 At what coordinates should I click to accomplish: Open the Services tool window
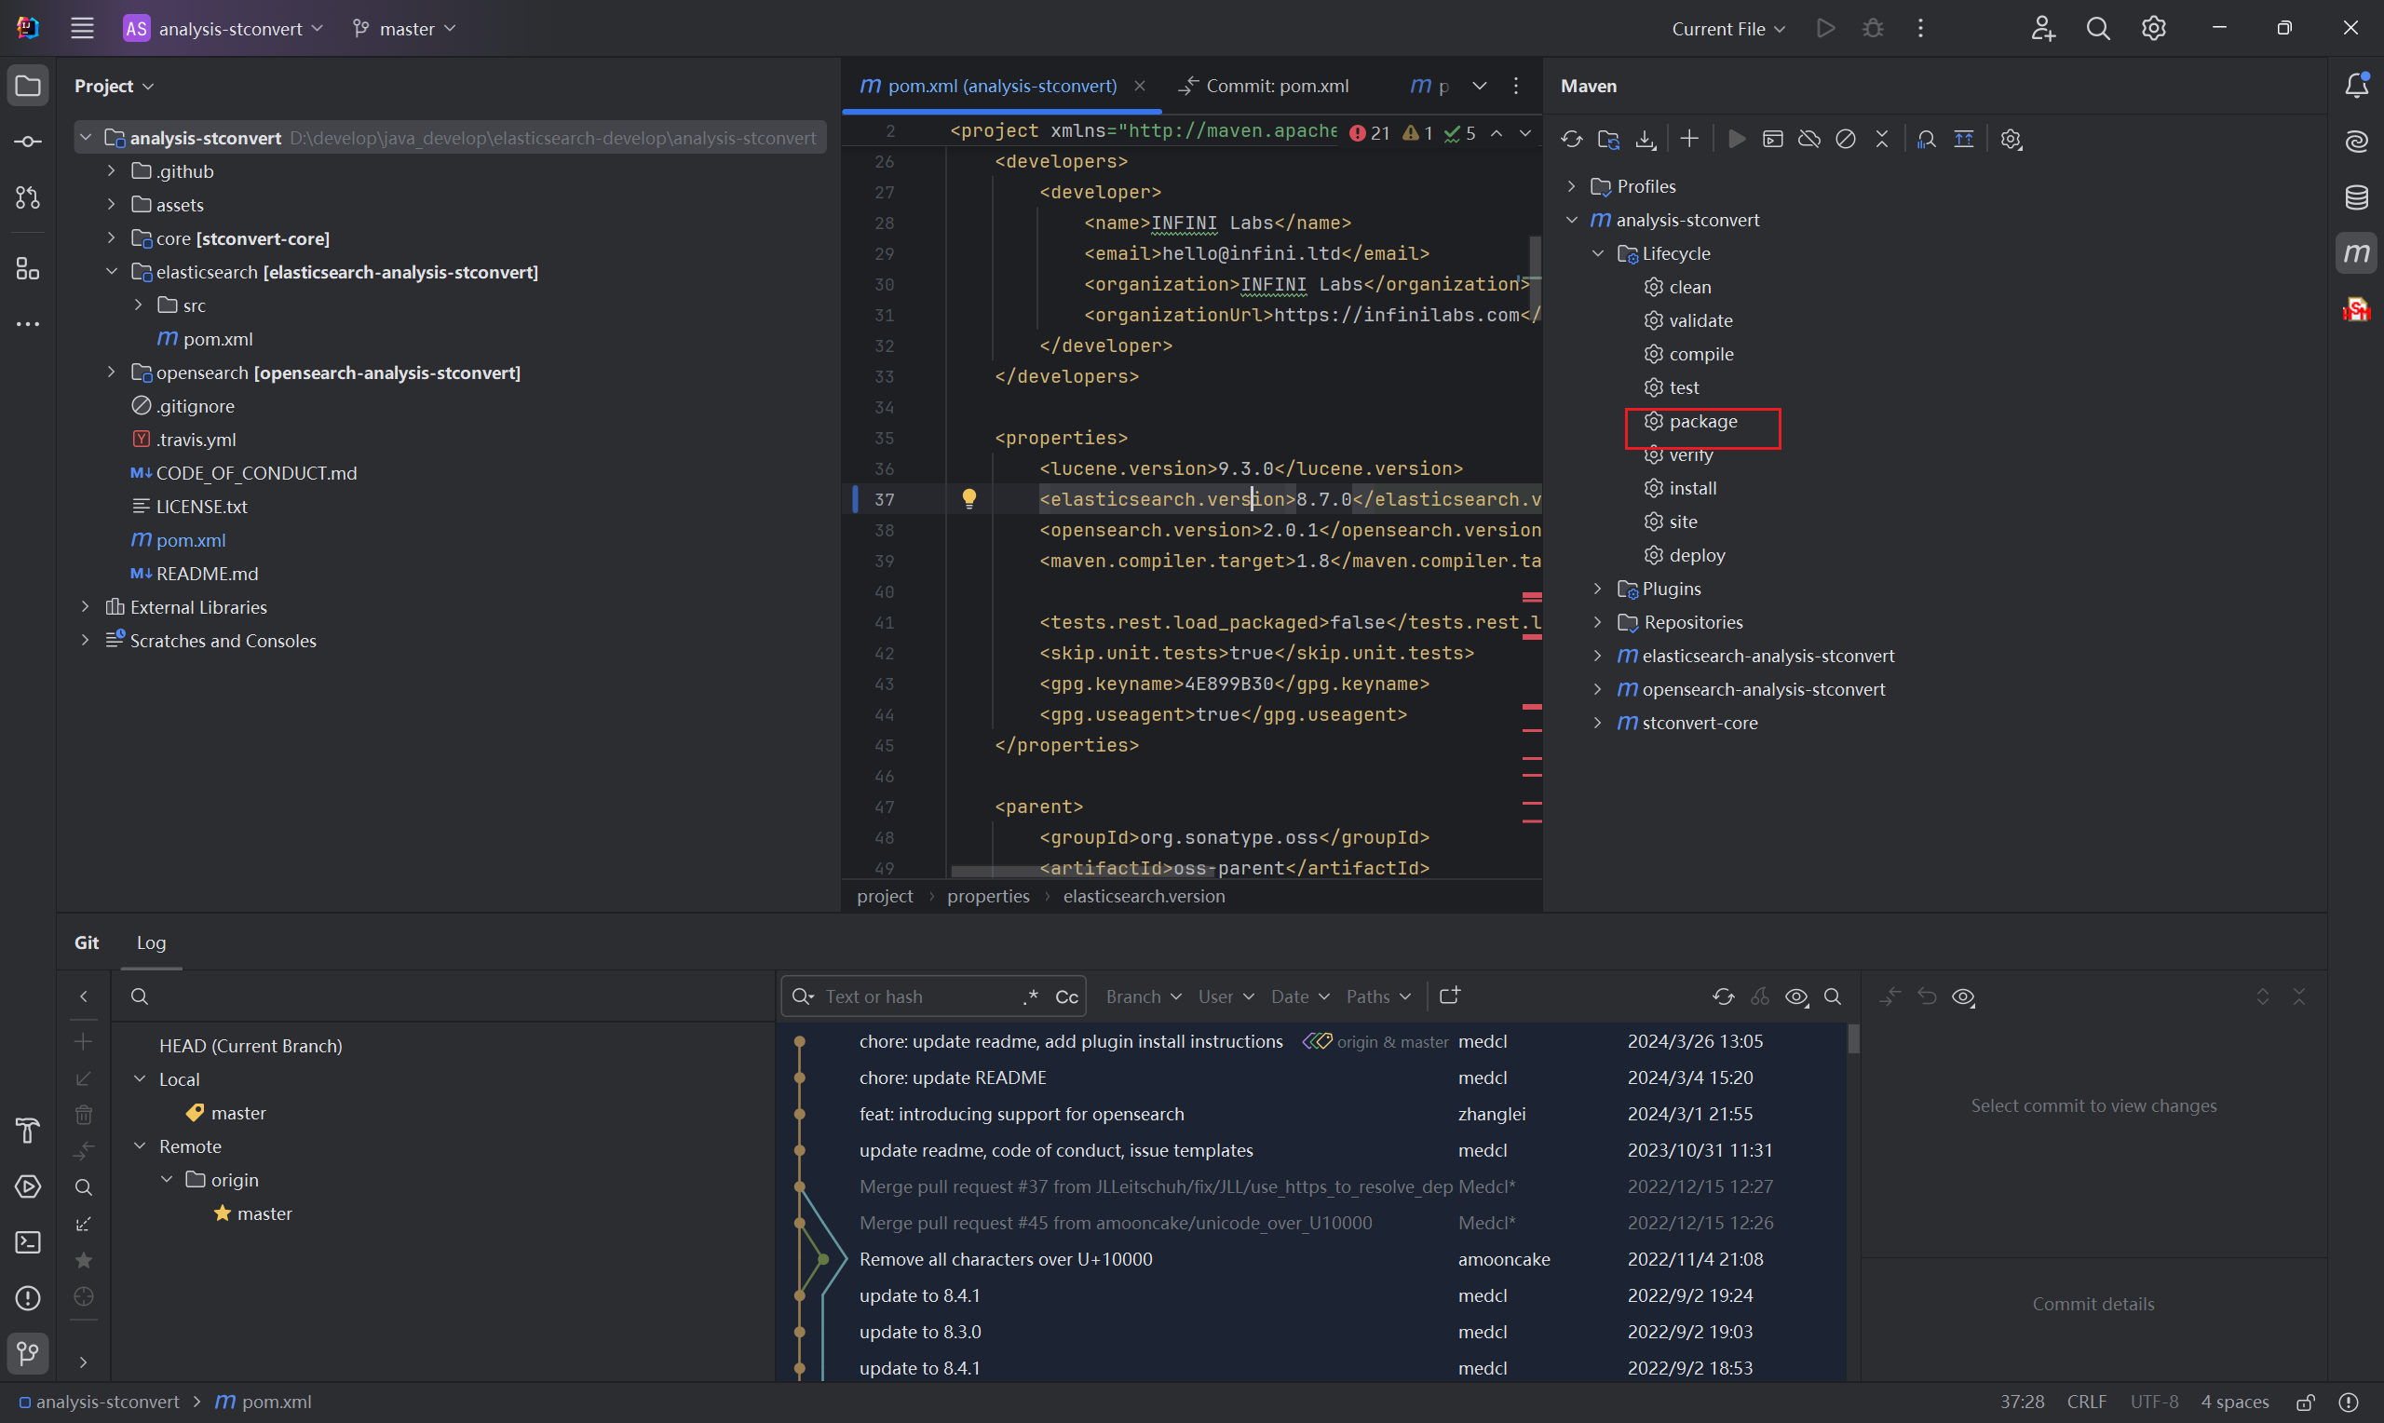[x=28, y=1186]
